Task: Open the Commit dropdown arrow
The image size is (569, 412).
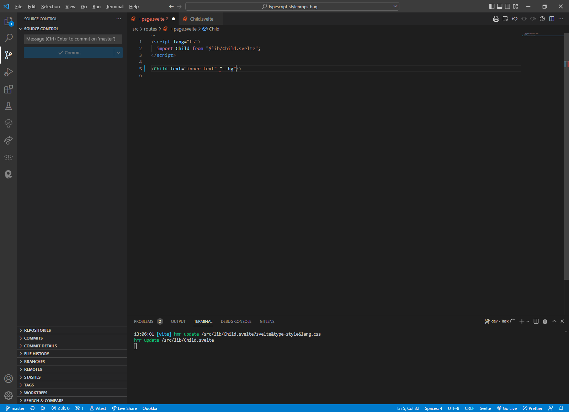Action: pyautogui.click(x=118, y=52)
